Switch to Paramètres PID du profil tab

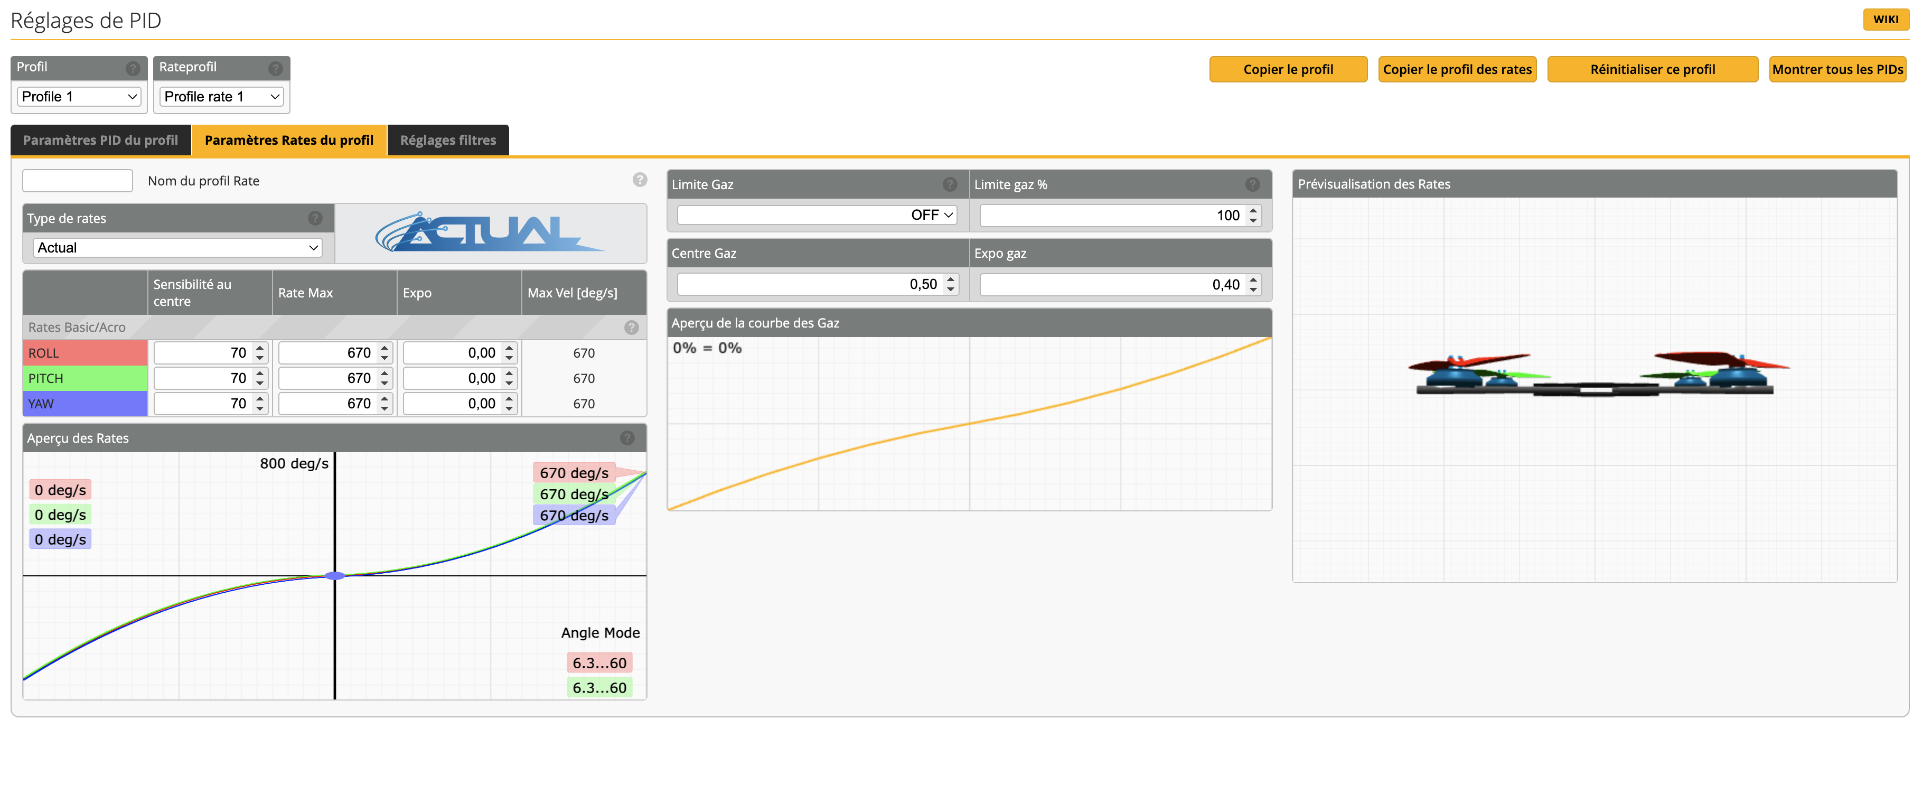pyautogui.click(x=100, y=141)
